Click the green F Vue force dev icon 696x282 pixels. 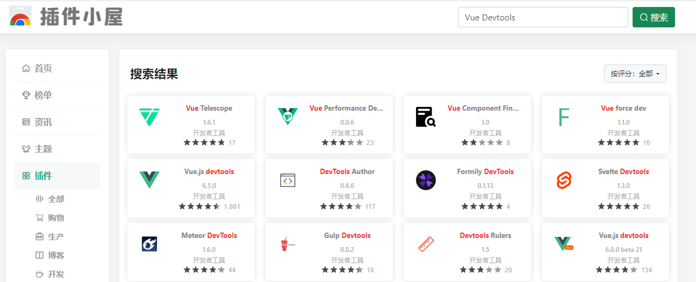(x=563, y=117)
